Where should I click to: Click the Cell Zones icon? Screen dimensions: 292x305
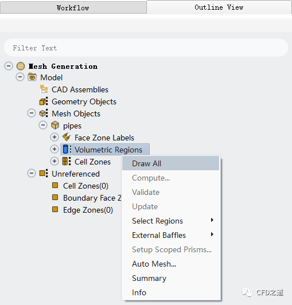tap(67, 162)
